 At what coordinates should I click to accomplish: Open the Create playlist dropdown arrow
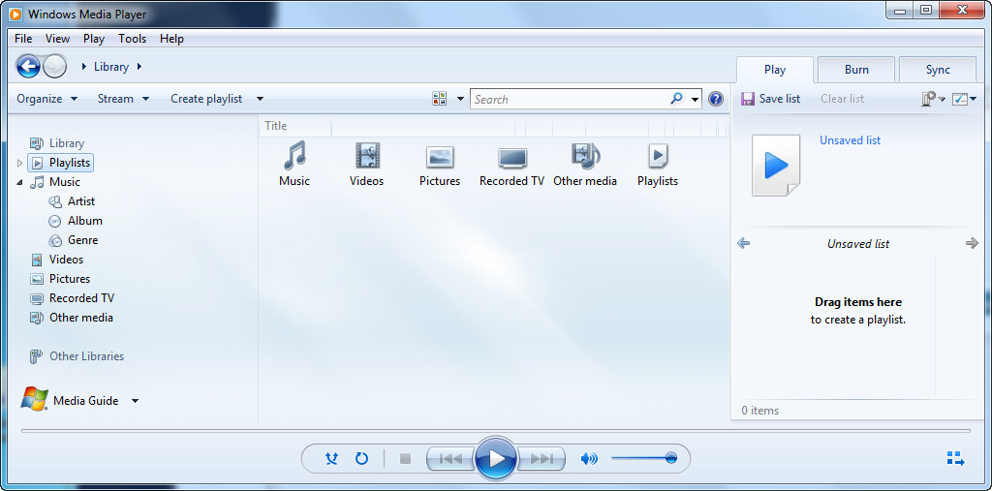click(260, 99)
